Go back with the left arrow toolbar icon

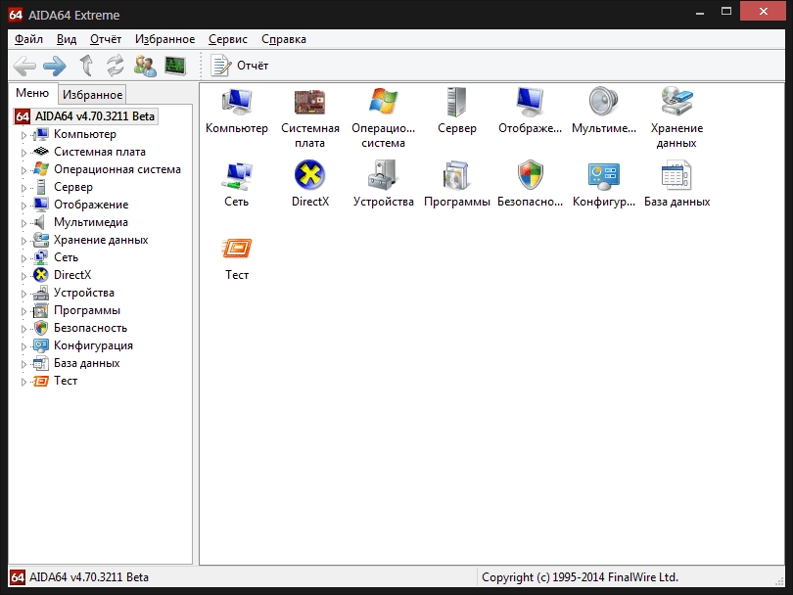coord(24,66)
